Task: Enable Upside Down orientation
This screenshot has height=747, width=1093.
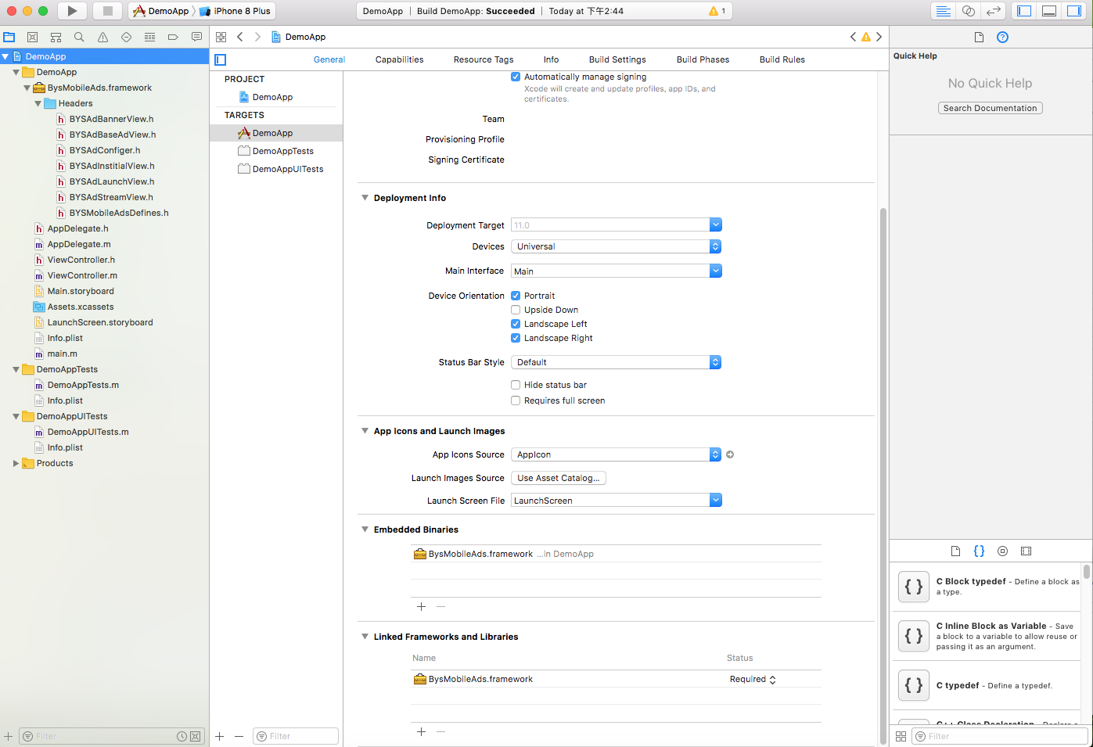Action: (516, 310)
